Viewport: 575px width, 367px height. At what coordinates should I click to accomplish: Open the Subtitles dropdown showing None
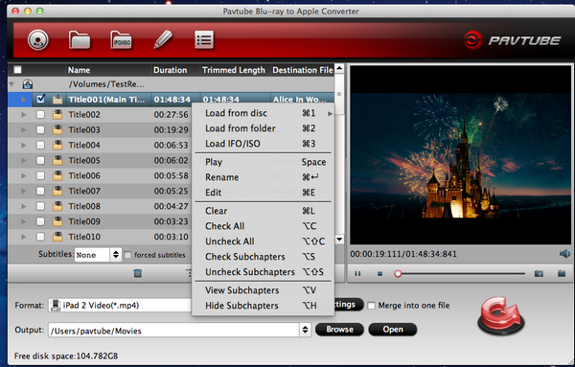[x=98, y=255]
